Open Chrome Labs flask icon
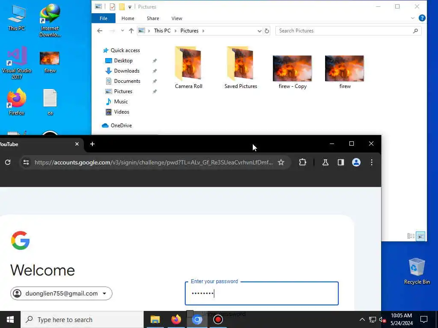The height and width of the screenshot is (328, 438). (325, 162)
